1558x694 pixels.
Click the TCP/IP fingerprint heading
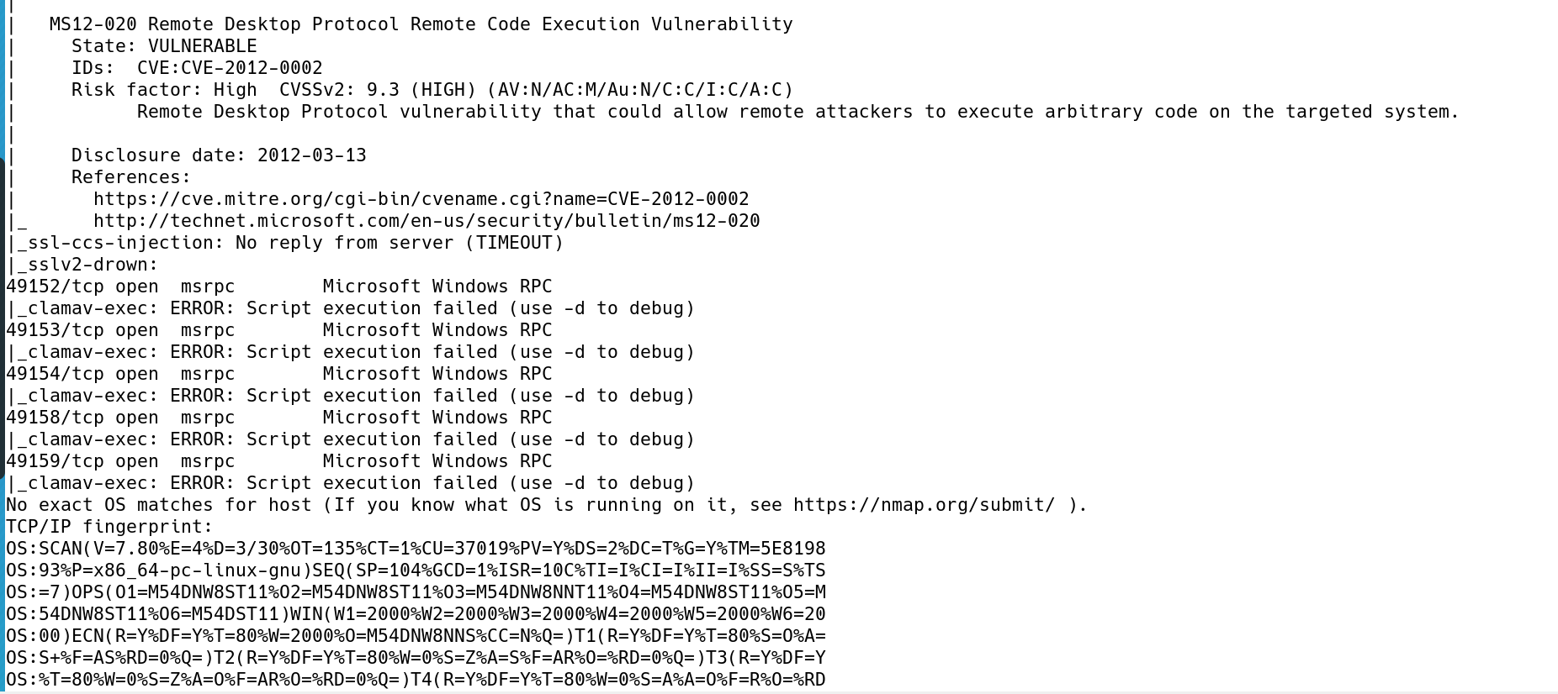(109, 527)
